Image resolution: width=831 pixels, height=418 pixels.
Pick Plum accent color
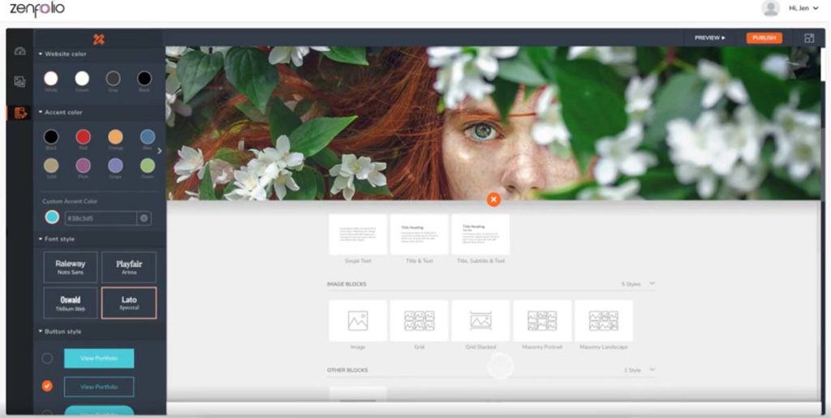pos(83,166)
